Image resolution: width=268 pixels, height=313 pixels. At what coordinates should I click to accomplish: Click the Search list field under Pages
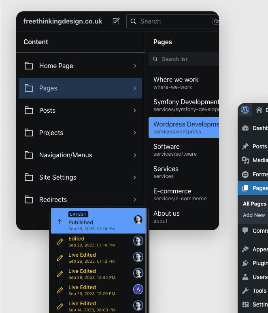click(183, 59)
